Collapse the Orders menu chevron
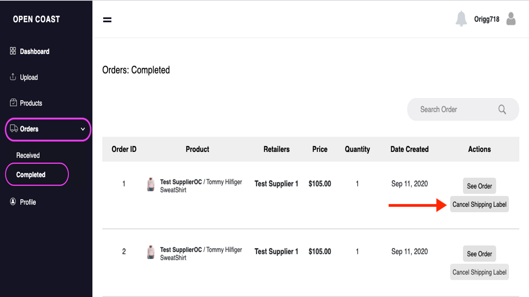The image size is (529, 297). click(x=83, y=129)
